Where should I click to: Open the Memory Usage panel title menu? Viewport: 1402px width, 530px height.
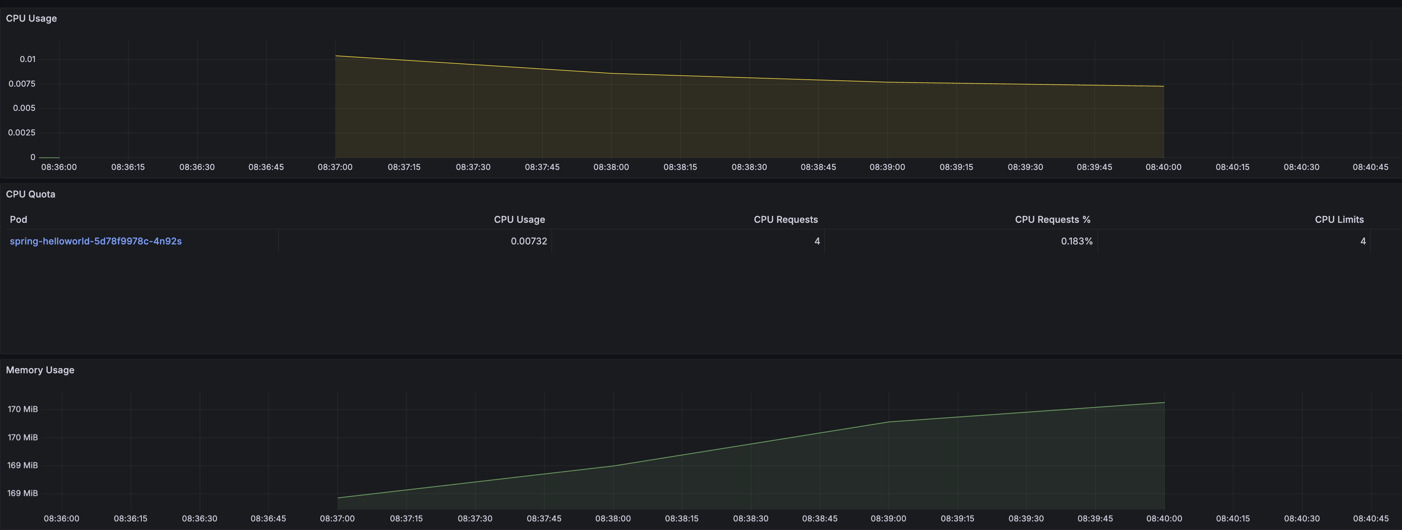(x=40, y=370)
